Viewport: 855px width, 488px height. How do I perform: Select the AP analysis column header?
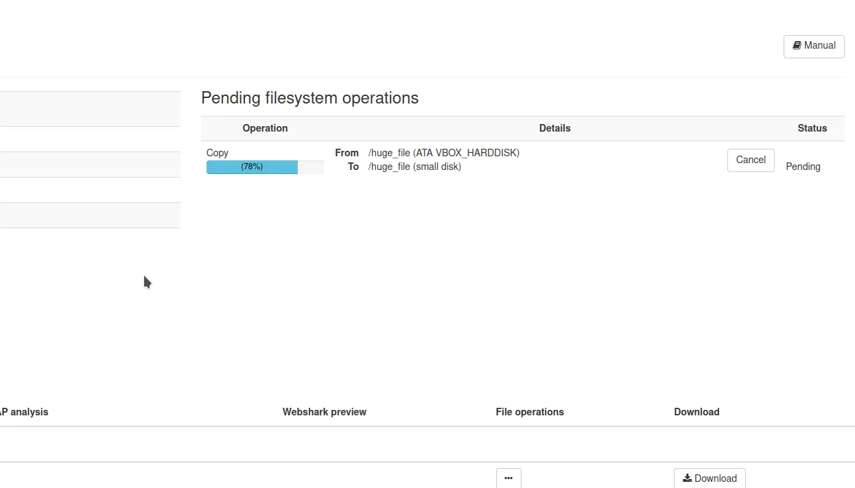point(24,412)
